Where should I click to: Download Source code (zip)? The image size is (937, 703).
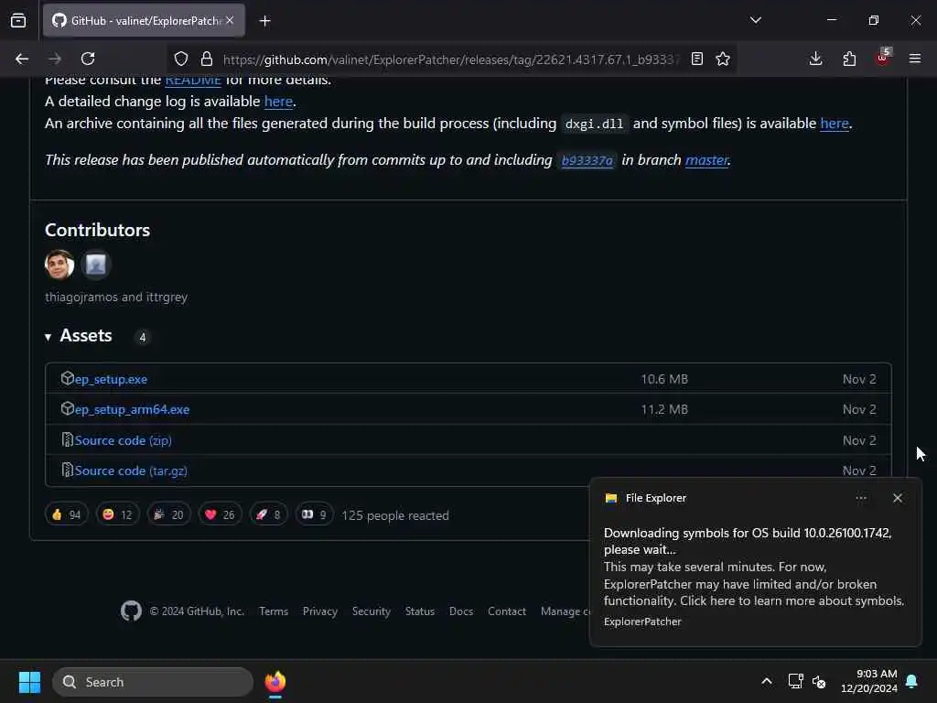[x=124, y=440]
